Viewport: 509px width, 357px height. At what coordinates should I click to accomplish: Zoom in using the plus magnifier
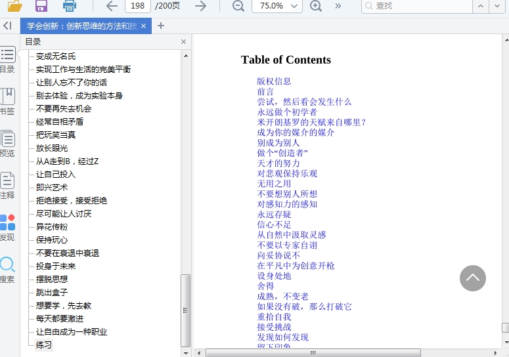point(316,6)
